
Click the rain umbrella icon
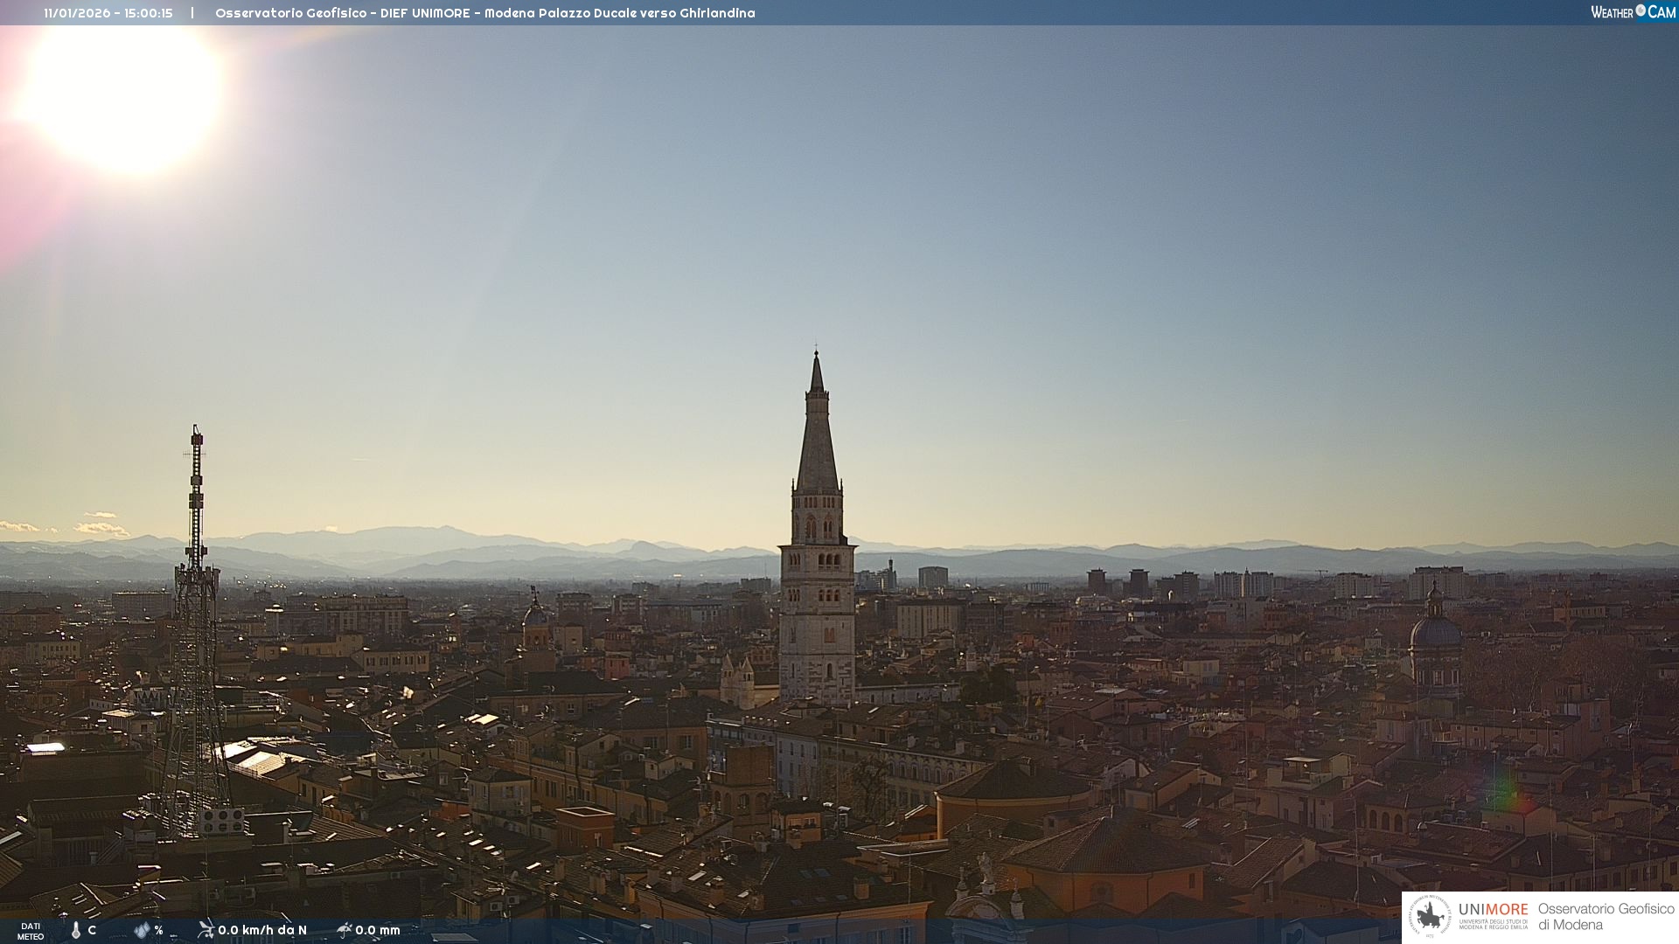point(344,929)
